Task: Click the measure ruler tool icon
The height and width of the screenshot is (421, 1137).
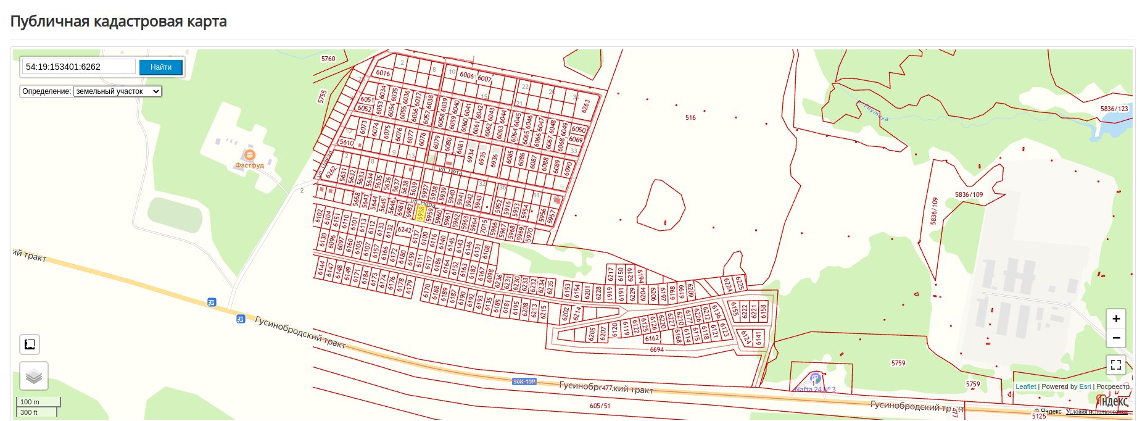Action: click(30, 344)
